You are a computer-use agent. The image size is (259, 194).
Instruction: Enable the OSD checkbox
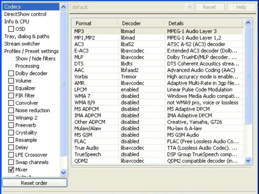click(11, 29)
